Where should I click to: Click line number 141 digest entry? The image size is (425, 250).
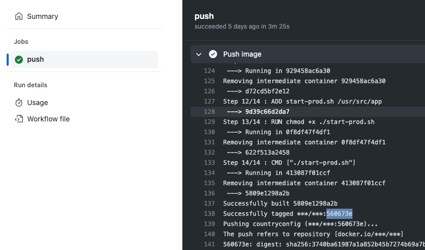tap(209, 244)
